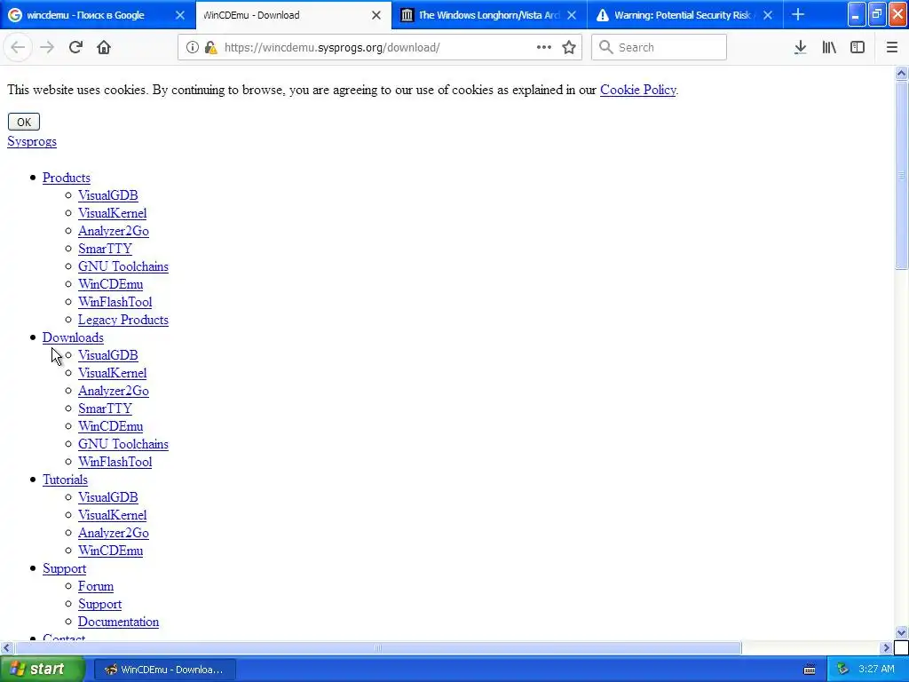Bookmark this page with the star

tap(569, 48)
